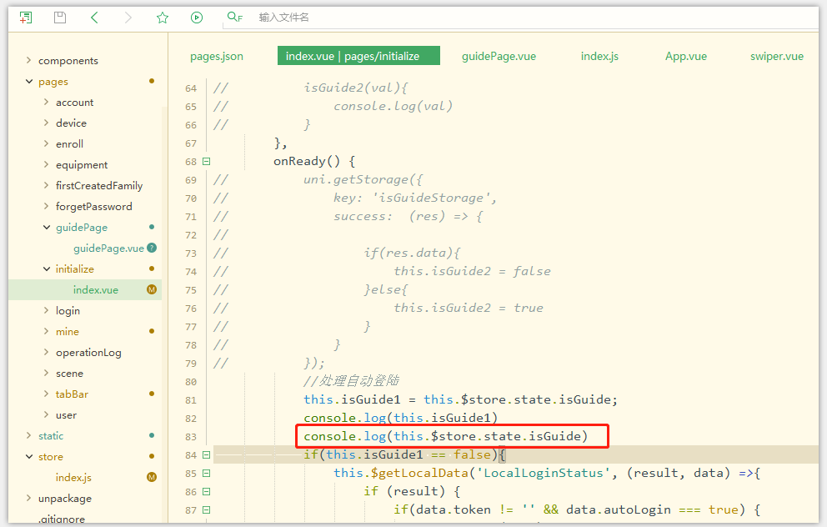Expand the account folder chevron

point(46,102)
